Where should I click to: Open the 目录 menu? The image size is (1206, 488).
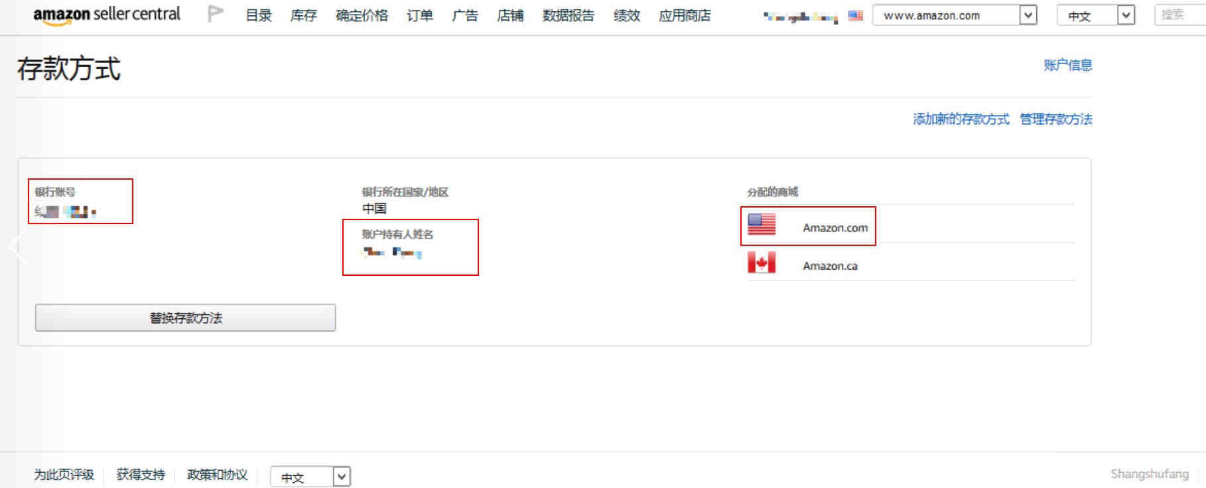coord(259,15)
